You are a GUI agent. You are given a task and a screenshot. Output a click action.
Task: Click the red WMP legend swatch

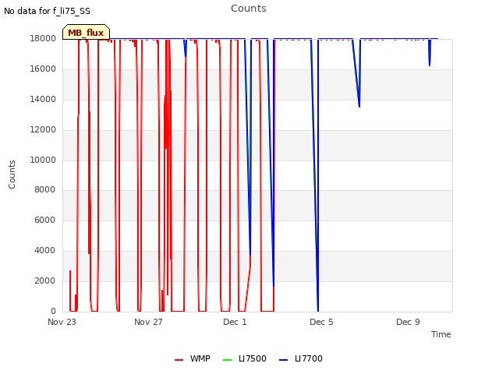tap(179, 360)
